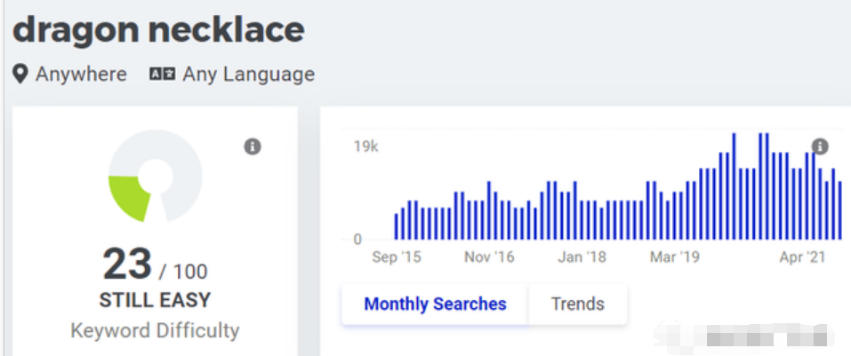Image resolution: width=851 pixels, height=356 pixels.
Task: Click the 'dragon necklace' keyword heading
Action: pyautogui.click(x=158, y=29)
